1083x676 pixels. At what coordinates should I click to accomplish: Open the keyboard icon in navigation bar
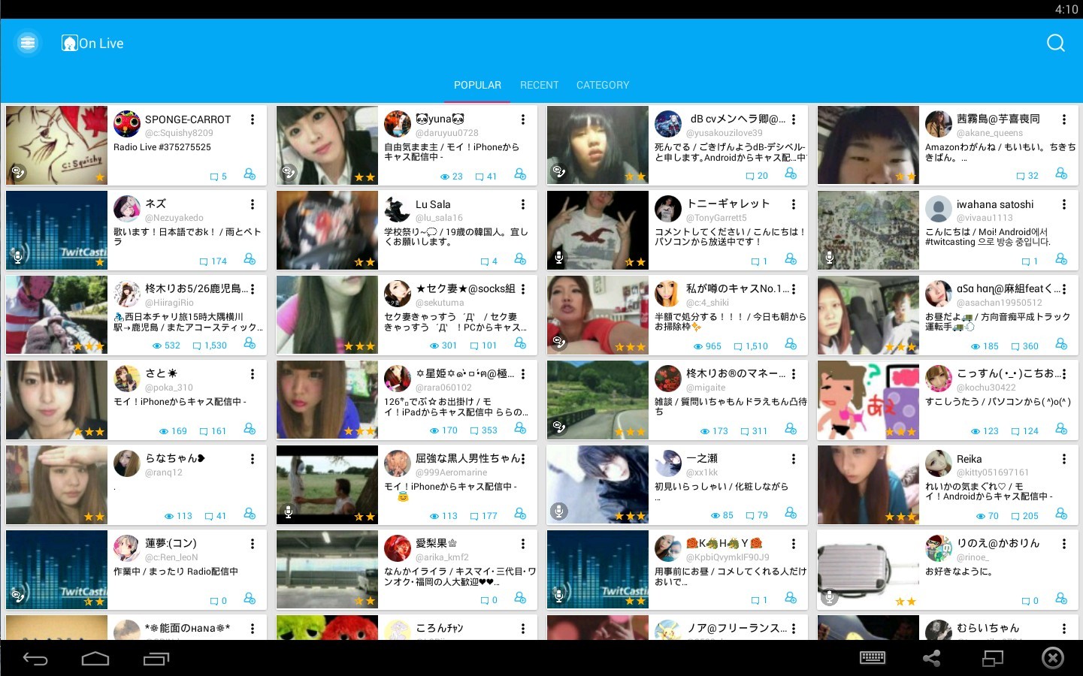pyautogui.click(x=872, y=658)
